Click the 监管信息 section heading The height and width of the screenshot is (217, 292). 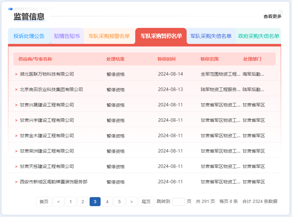tap(29, 17)
